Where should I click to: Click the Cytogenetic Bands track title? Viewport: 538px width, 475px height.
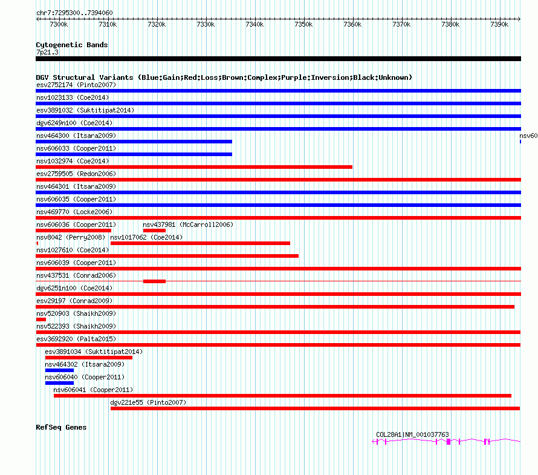tap(72, 45)
